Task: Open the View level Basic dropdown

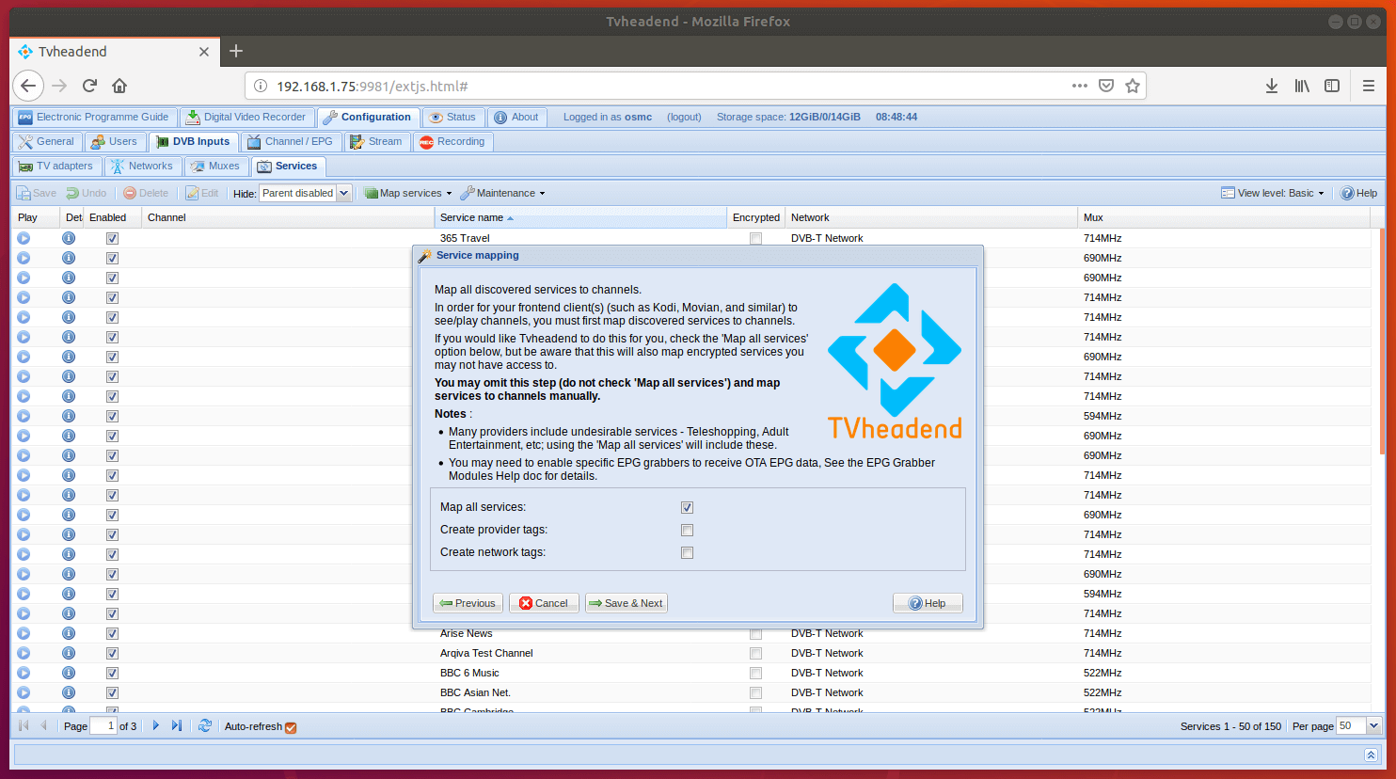Action: [1273, 193]
